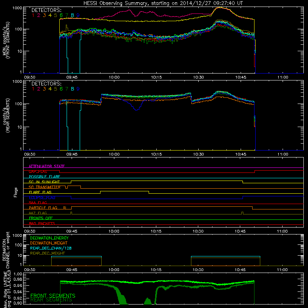The height and width of the screenshot is (308, 308).
Task: Click the FRONTS_OFF flag label
Action: click(41, 218)
